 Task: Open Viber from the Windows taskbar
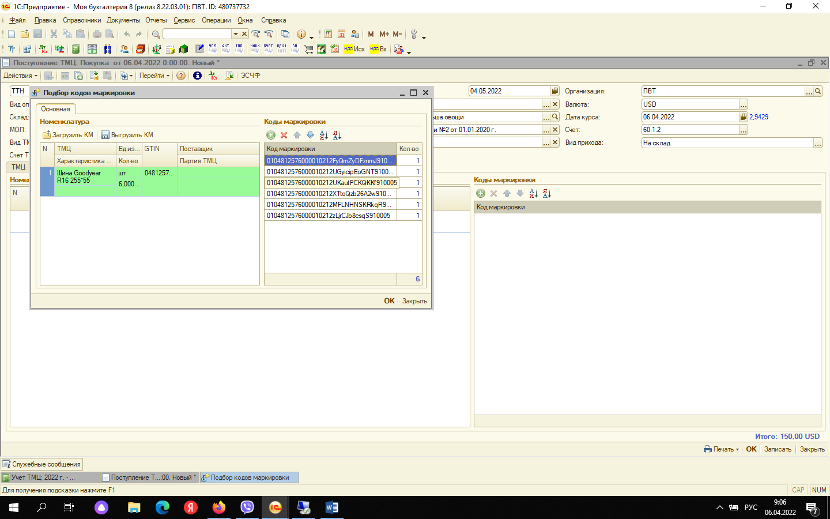[x=247, y=507]
